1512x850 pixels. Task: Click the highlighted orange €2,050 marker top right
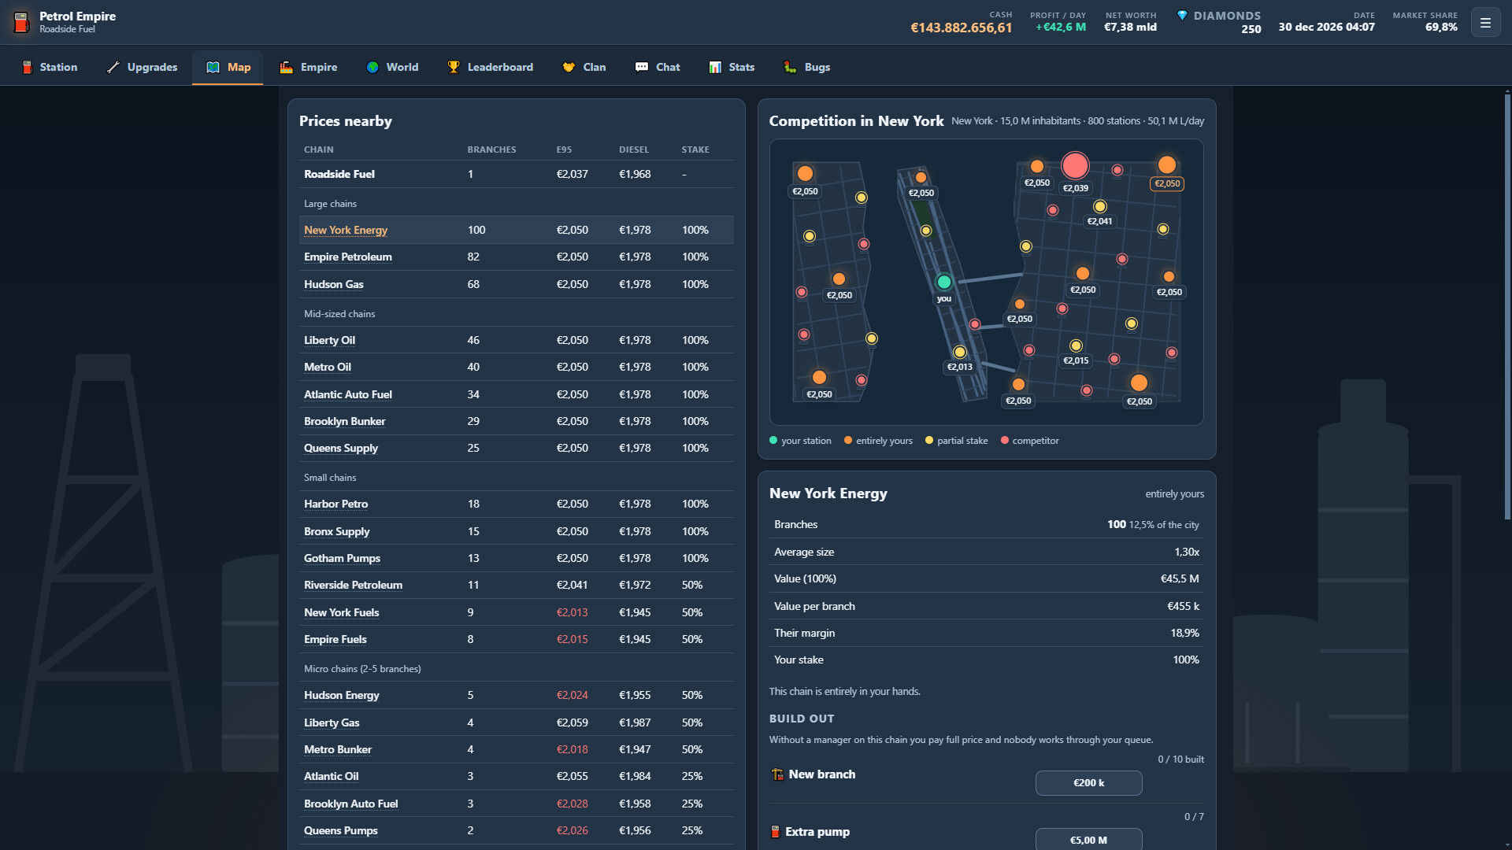tap(1167, 165)
